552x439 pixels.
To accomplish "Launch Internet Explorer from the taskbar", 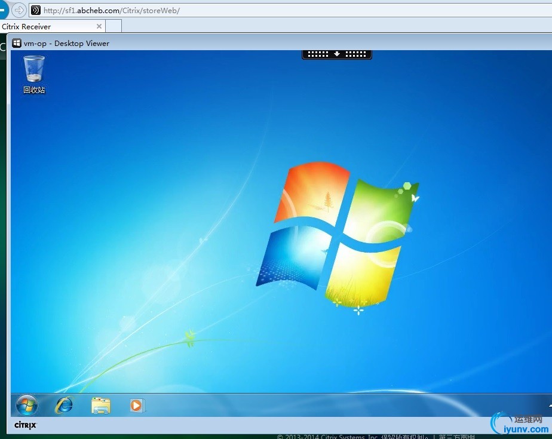I will pos(63,405).
